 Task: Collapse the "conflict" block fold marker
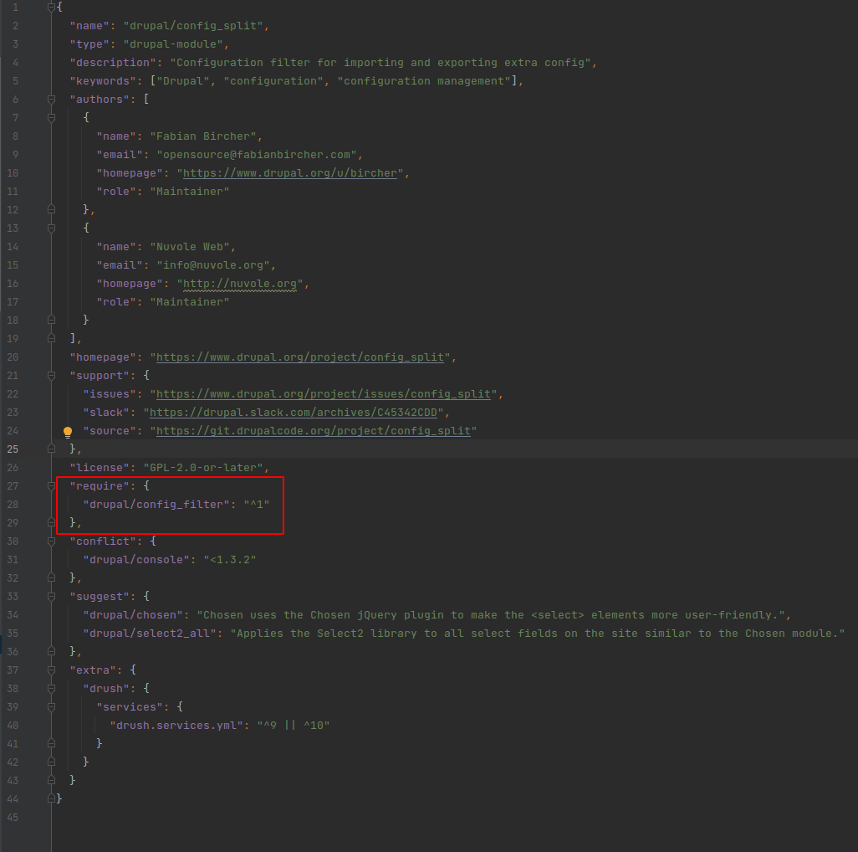[51, 541]
